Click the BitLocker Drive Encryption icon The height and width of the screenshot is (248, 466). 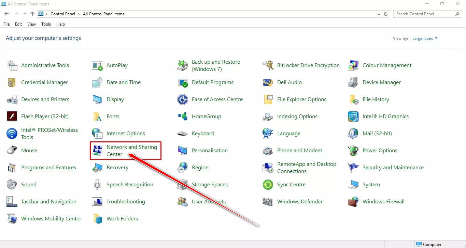(x=268, y=65)
